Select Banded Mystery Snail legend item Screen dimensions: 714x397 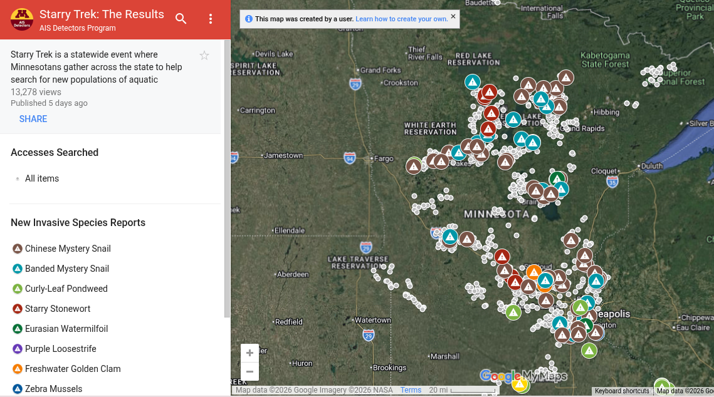point(67,268)
